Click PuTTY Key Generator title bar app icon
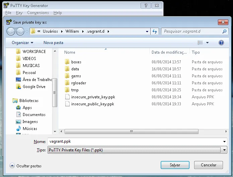 click(6, 5)
